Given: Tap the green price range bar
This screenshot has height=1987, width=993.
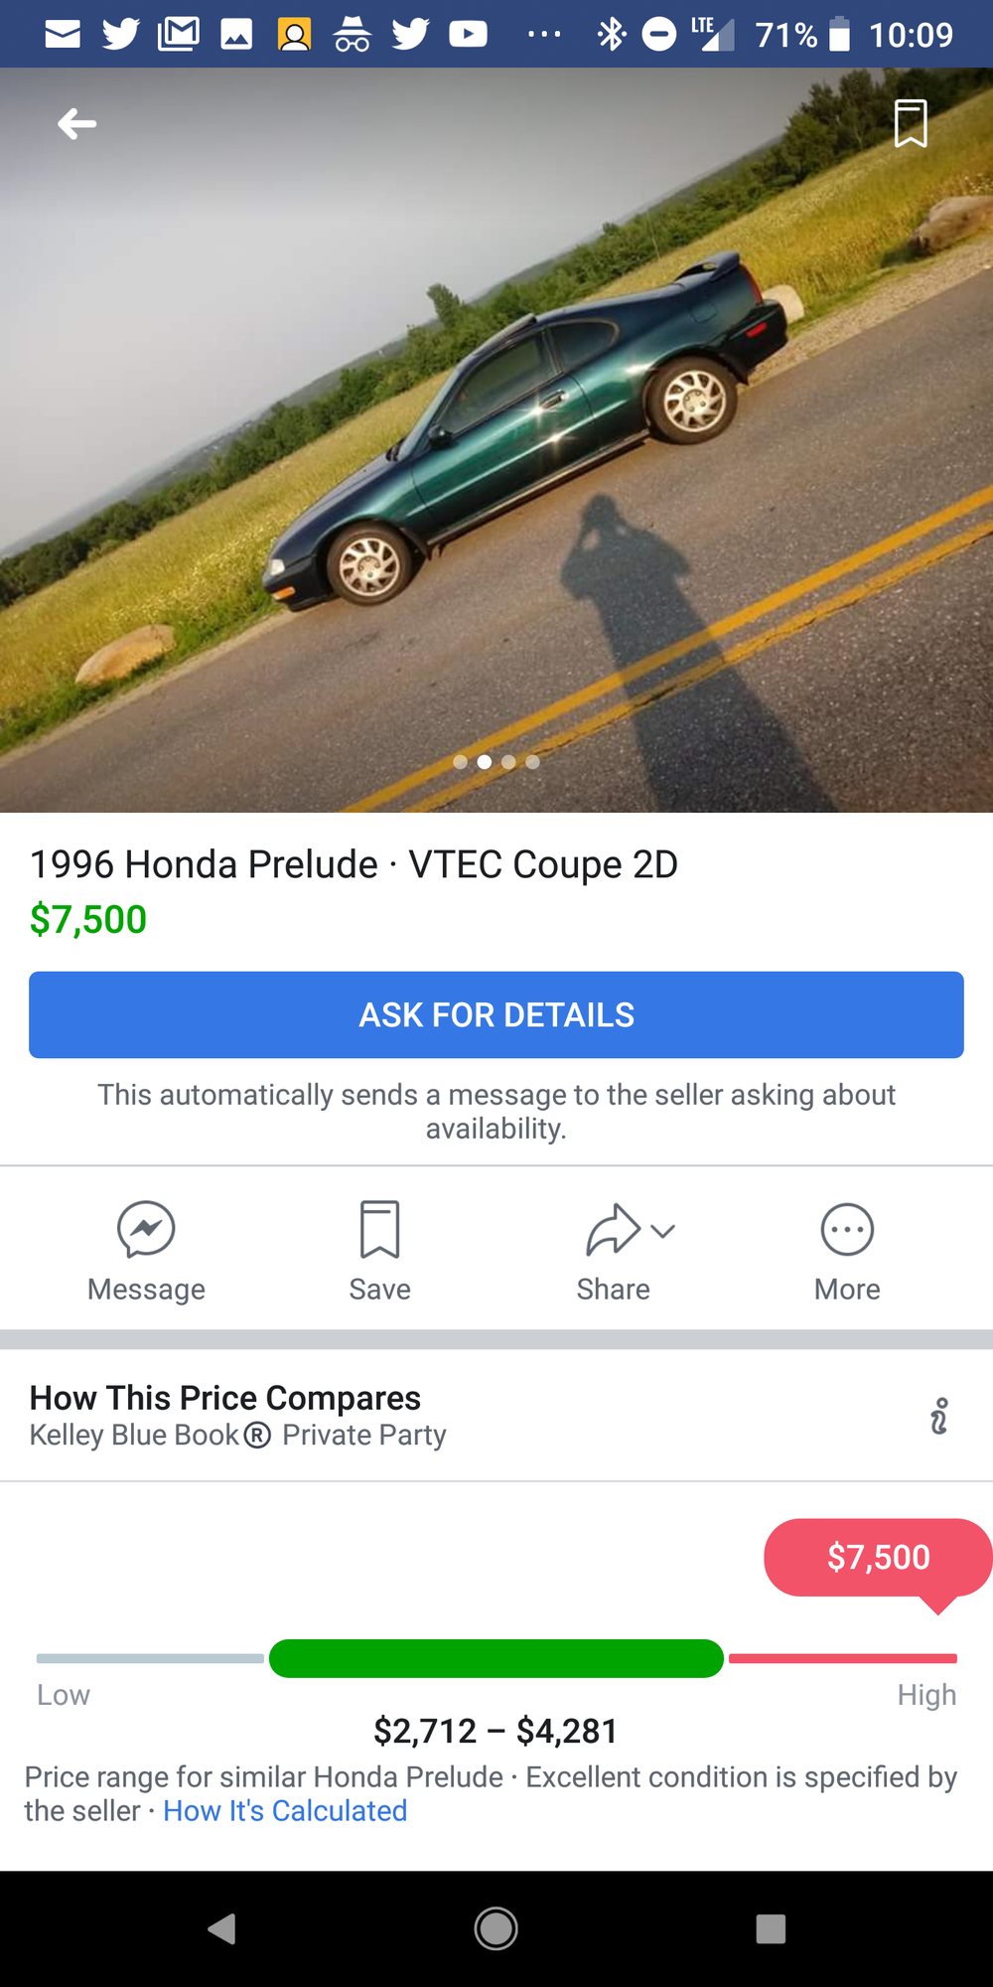Looking at the screenshot, I should (496, 1658).
